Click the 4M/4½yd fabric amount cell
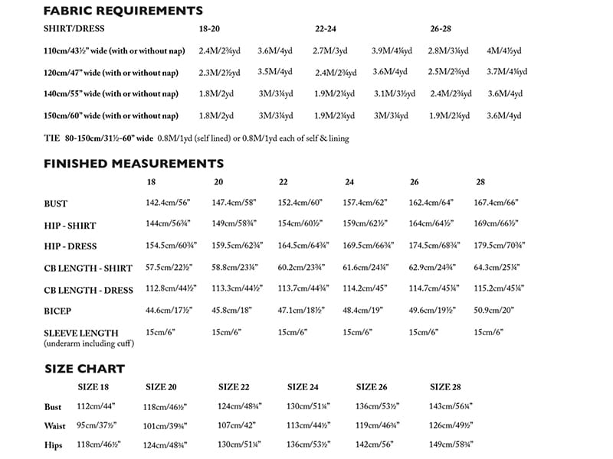The image size is (613, 459). (x=504, y=50)
